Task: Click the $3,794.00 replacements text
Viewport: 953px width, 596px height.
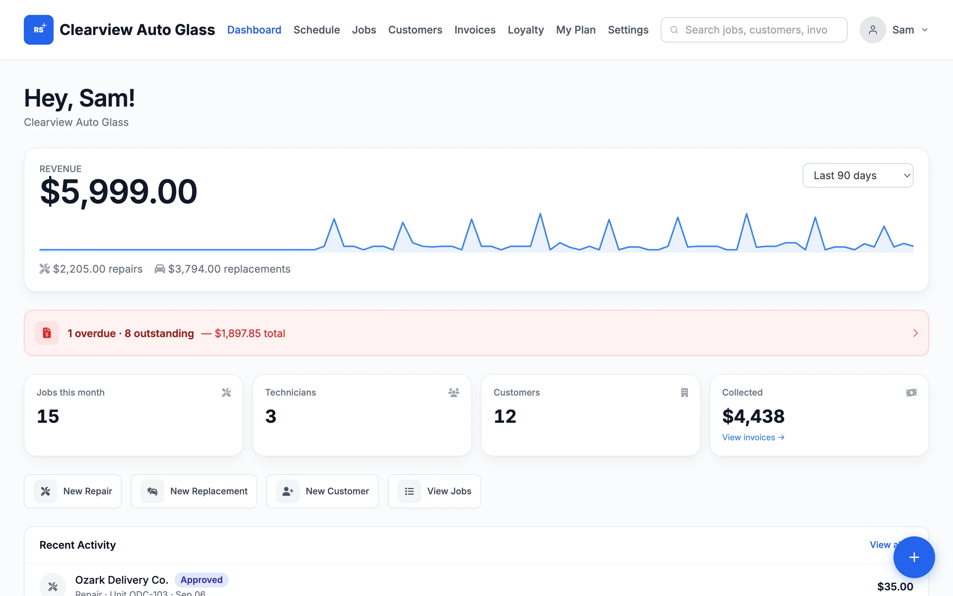Action: pyautogui.click(x=229, y=269)
